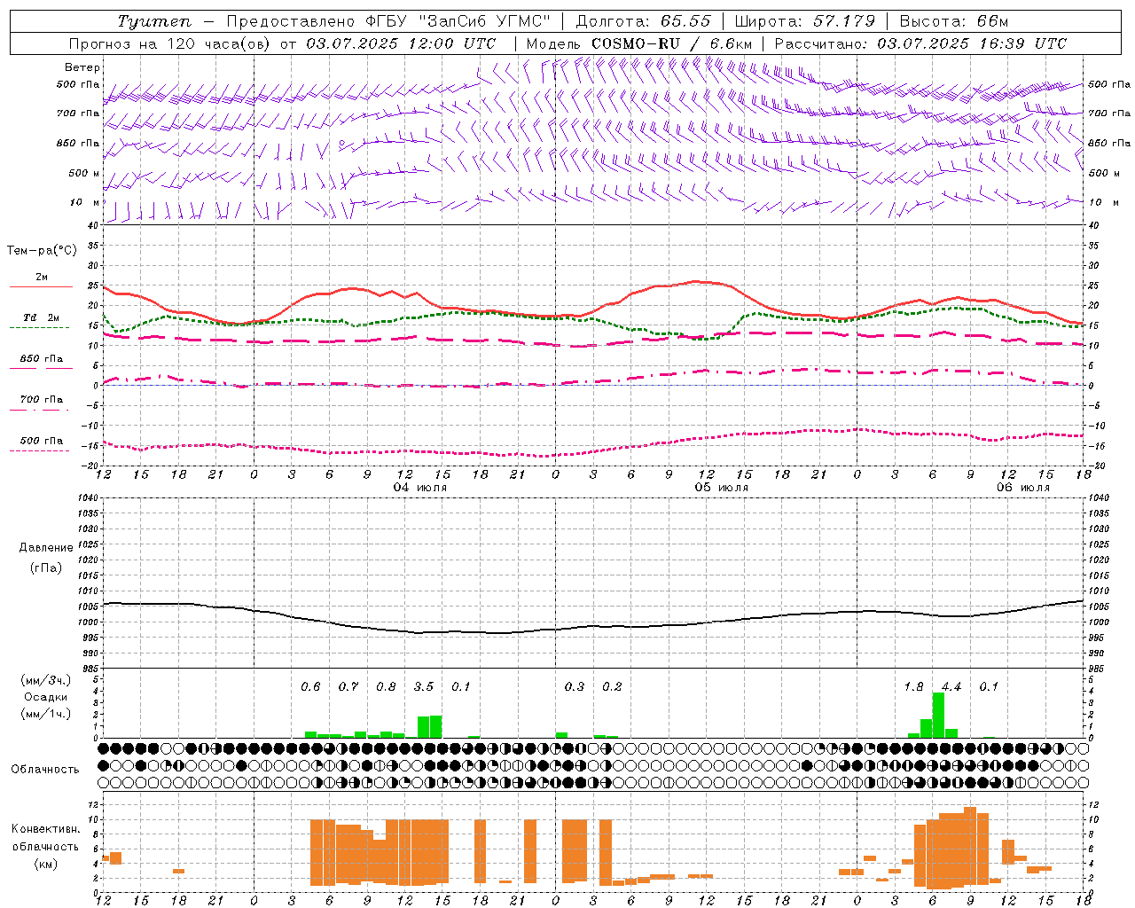The image size is (1135, 908).
Task: Click the 1.8 precipitation total value
Action: point(913,686)
